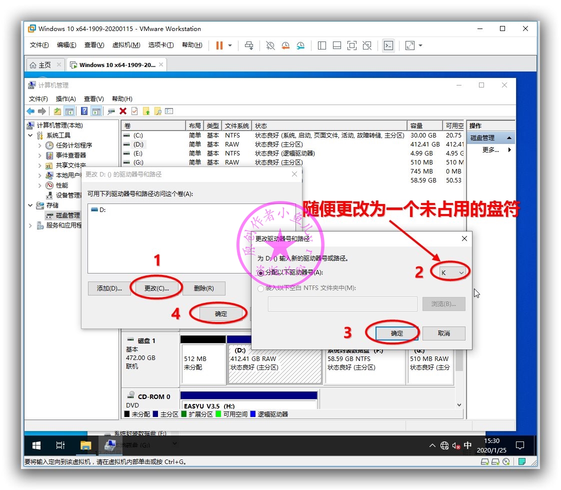Screen dimensions: 561x490
Task: Click the settings list icon in toolbar
Action: coord(169,111)
